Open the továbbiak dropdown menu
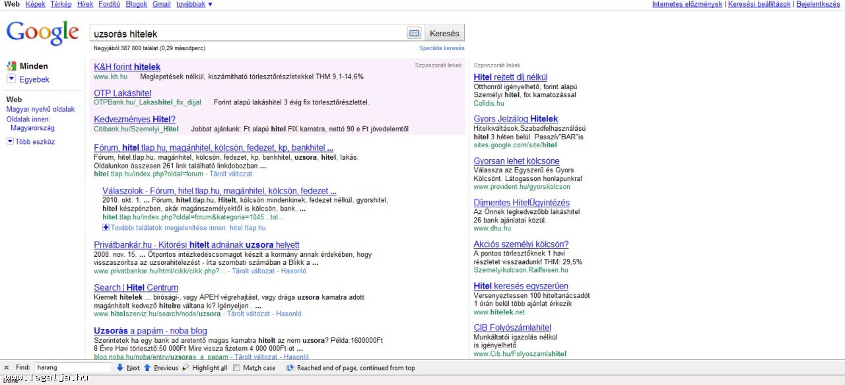Screen dimensions: 845x385 click(x=195, y=4)
